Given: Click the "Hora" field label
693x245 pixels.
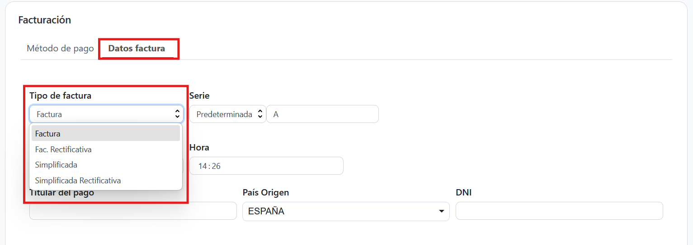Looking at the screenshot, I should pos(199,147).
